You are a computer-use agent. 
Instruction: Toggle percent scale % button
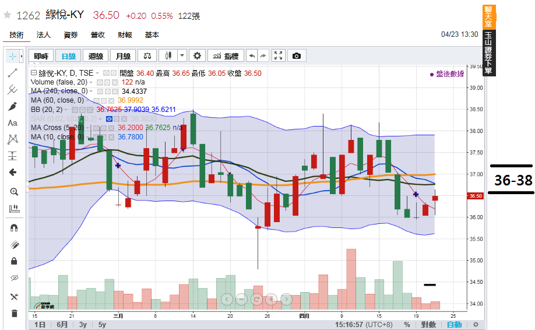tap(407, 325)
